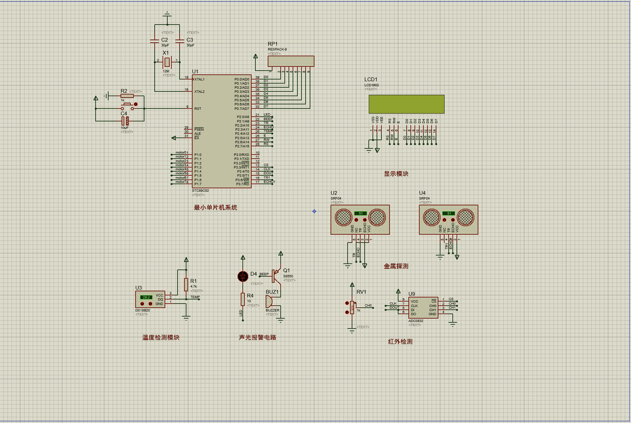Toggle the red latch dot on the reset button
The height and width of the screenshot is (423, 631).
136,104
